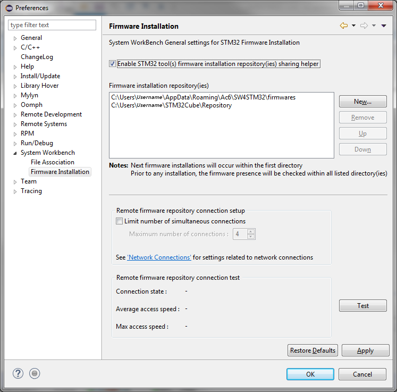Viewport: 397px width, 392px height.
Task: Open the 'Network Connections' link
Action: pyautogui.click(x=159, y=257)
